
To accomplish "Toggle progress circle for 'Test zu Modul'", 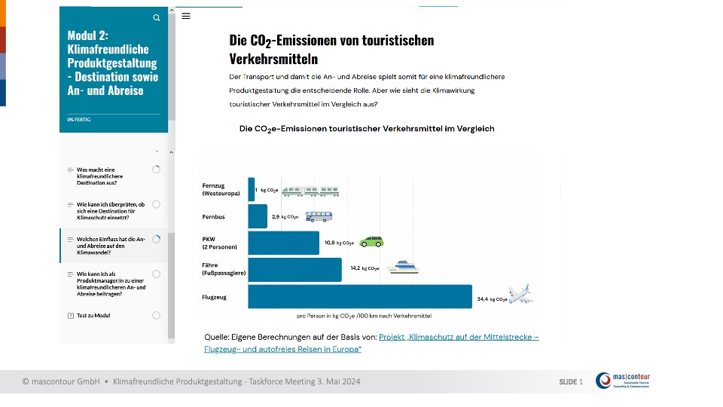I will point(157,316).
